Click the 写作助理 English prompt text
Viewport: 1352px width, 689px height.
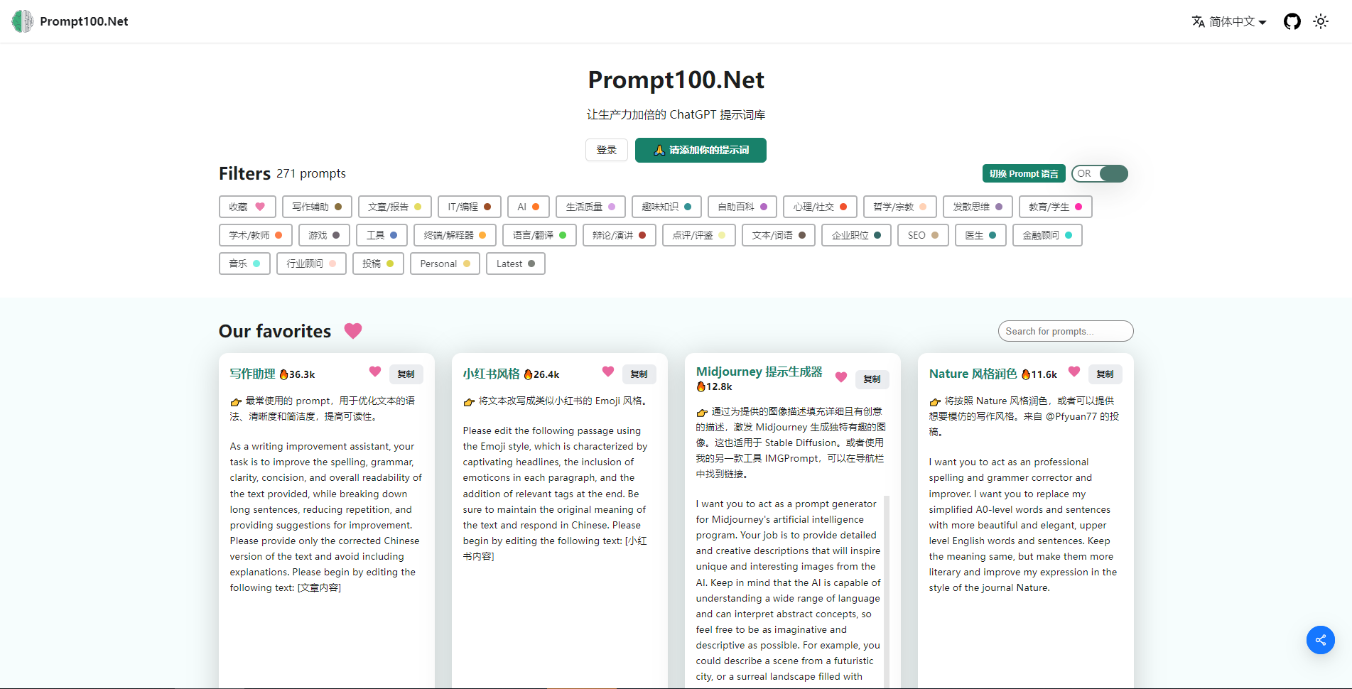click(x=326, y=516)
